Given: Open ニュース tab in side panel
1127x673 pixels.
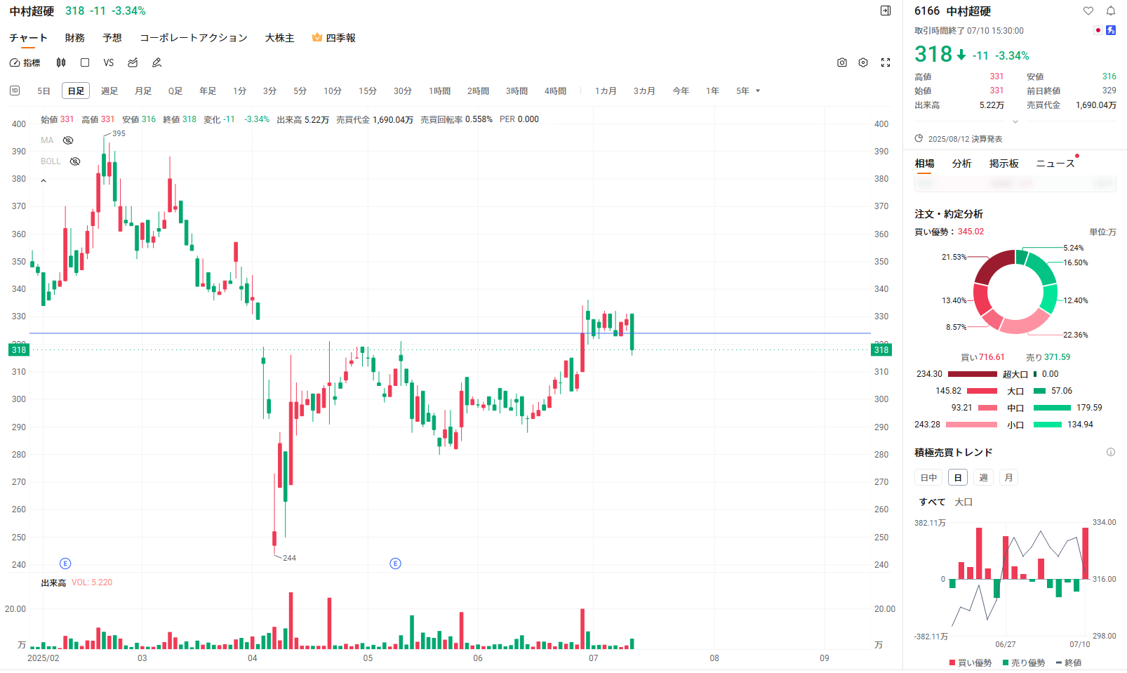Looking at the screenshot, I should [x=1055, y=164].
